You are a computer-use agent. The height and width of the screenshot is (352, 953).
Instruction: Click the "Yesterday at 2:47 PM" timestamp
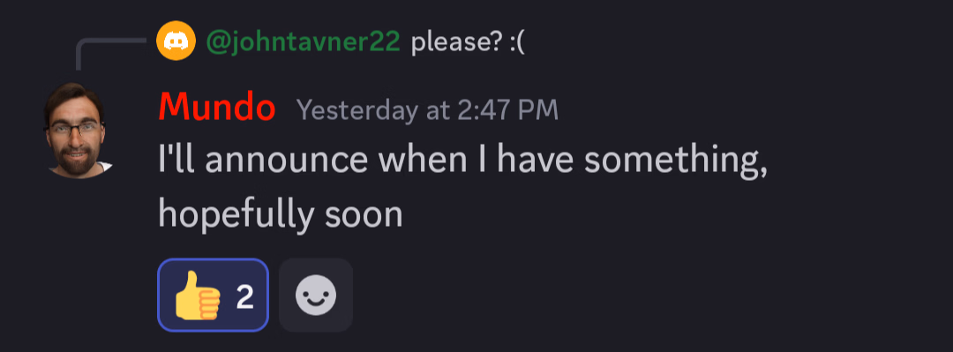(427, 110)
